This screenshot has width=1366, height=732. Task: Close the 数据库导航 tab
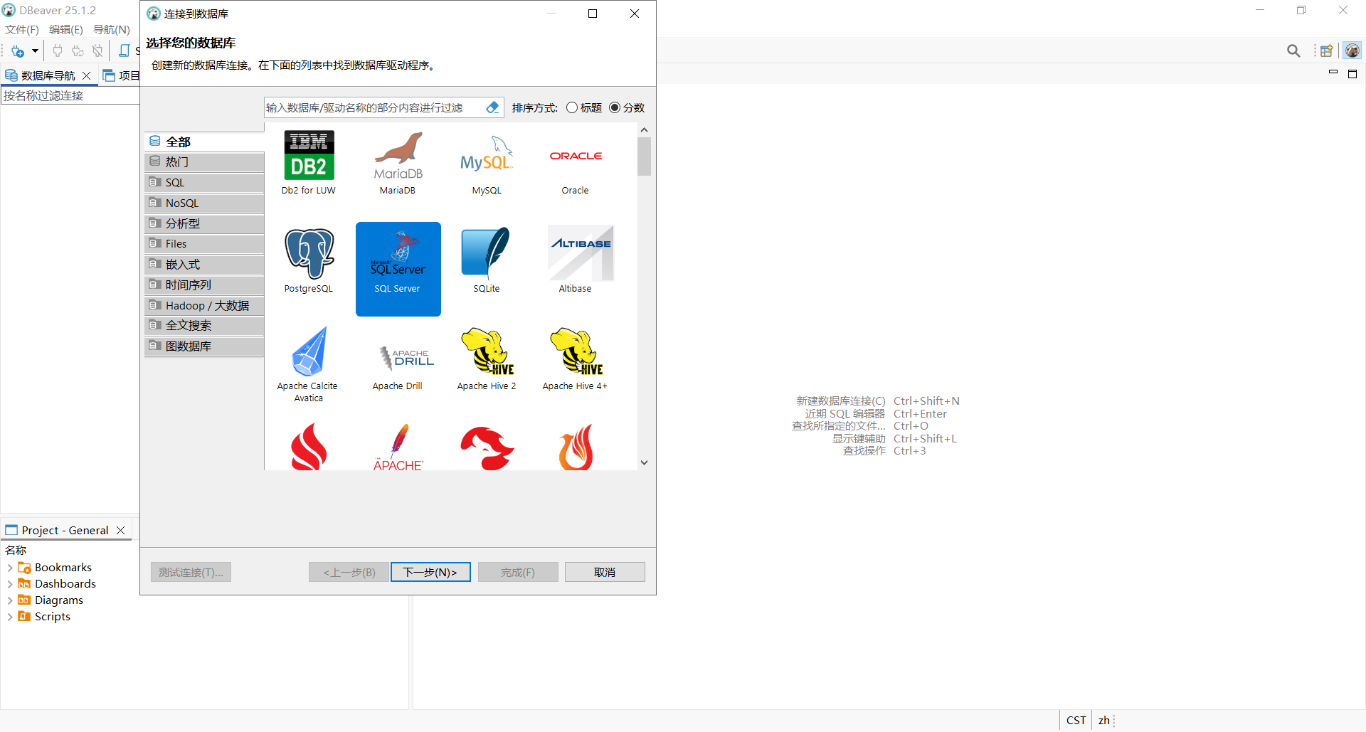click(x=87, y=75)
